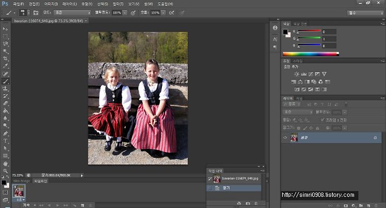Select the Hand tool
This screenshot has width=386, height=208.
coord(5,164)
